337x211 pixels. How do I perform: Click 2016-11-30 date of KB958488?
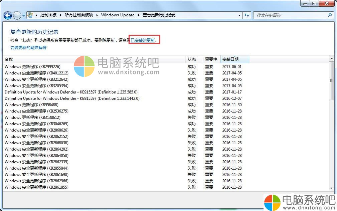point(232,104)
